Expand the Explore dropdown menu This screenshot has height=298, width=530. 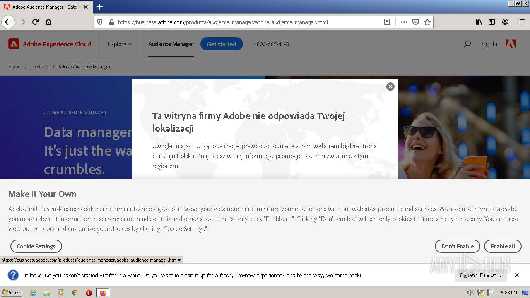[x=120, y=44]
